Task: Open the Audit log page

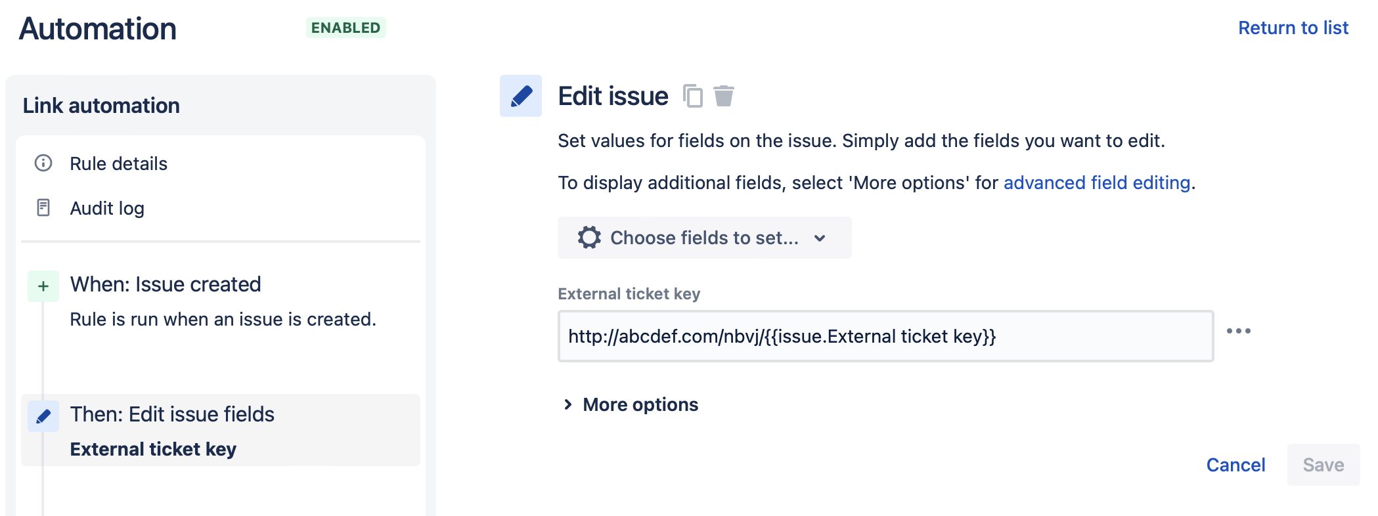Action: point(107,208)
